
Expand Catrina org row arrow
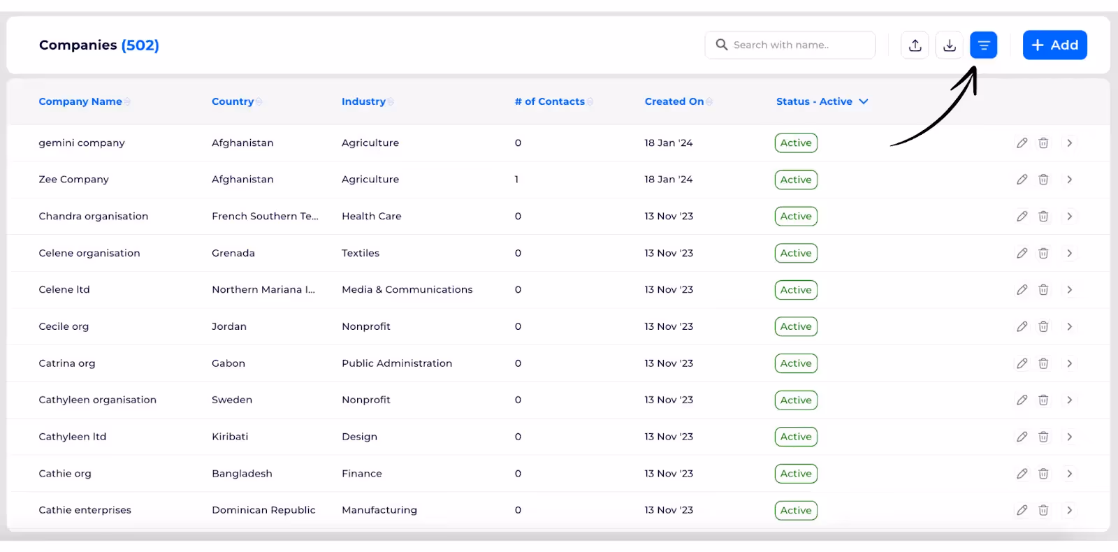1069,363
